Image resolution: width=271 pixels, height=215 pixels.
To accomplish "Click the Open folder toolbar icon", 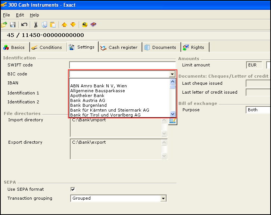I will pyautogui.click(x=4, y=25).
